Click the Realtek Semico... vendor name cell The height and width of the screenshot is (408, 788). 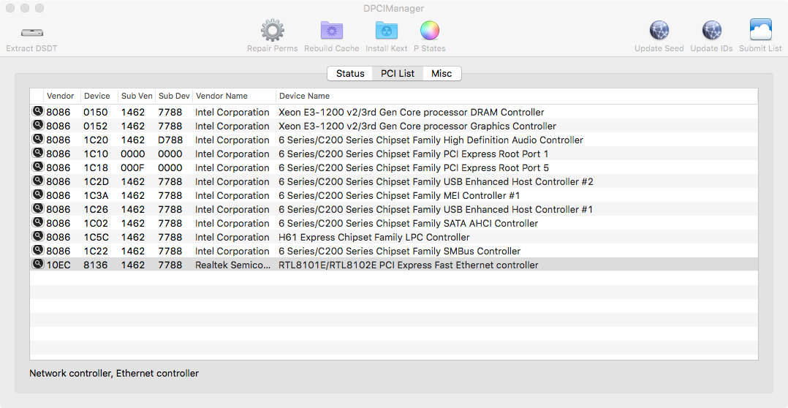232,265
